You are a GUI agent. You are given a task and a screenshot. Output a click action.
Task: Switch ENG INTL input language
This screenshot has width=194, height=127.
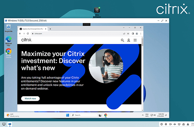(147, 115)
